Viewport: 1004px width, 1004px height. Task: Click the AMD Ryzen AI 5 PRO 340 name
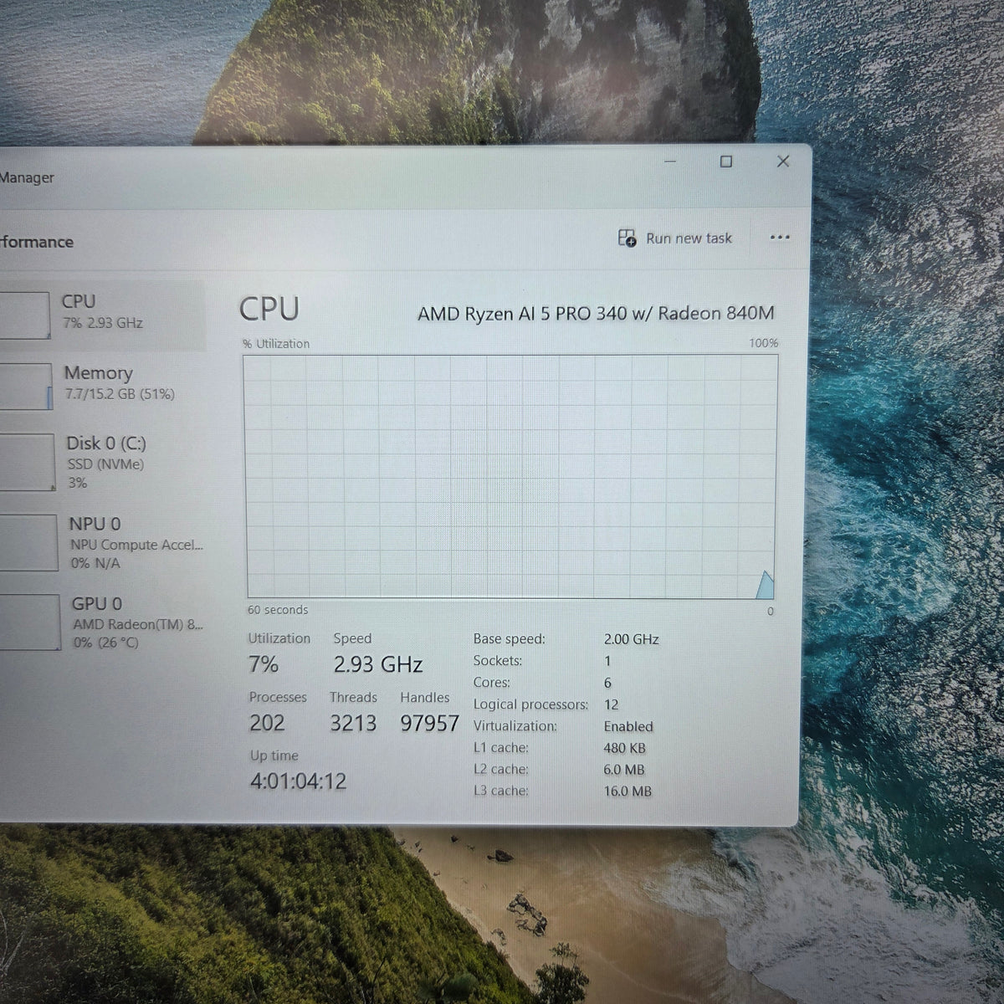(x=596, y=314)
